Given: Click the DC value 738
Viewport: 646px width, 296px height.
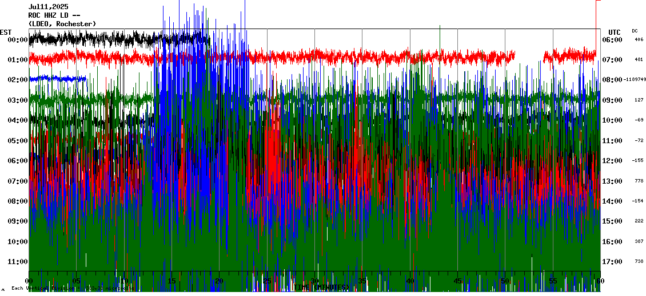Looking at the screenshot, I should pyautogui.click(x=639, y=261).
